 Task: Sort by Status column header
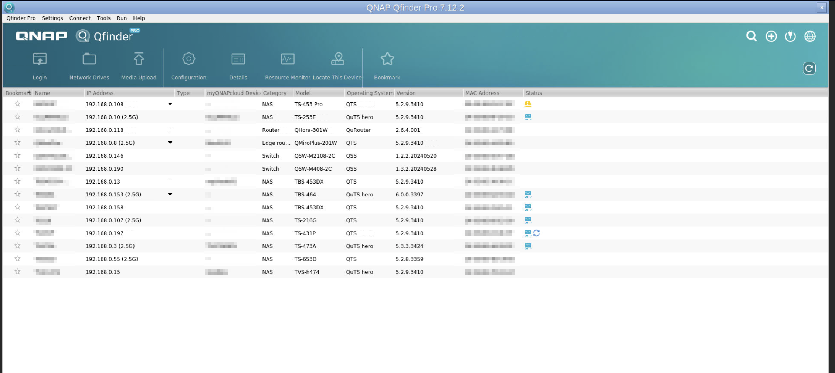tap(675, 93)
